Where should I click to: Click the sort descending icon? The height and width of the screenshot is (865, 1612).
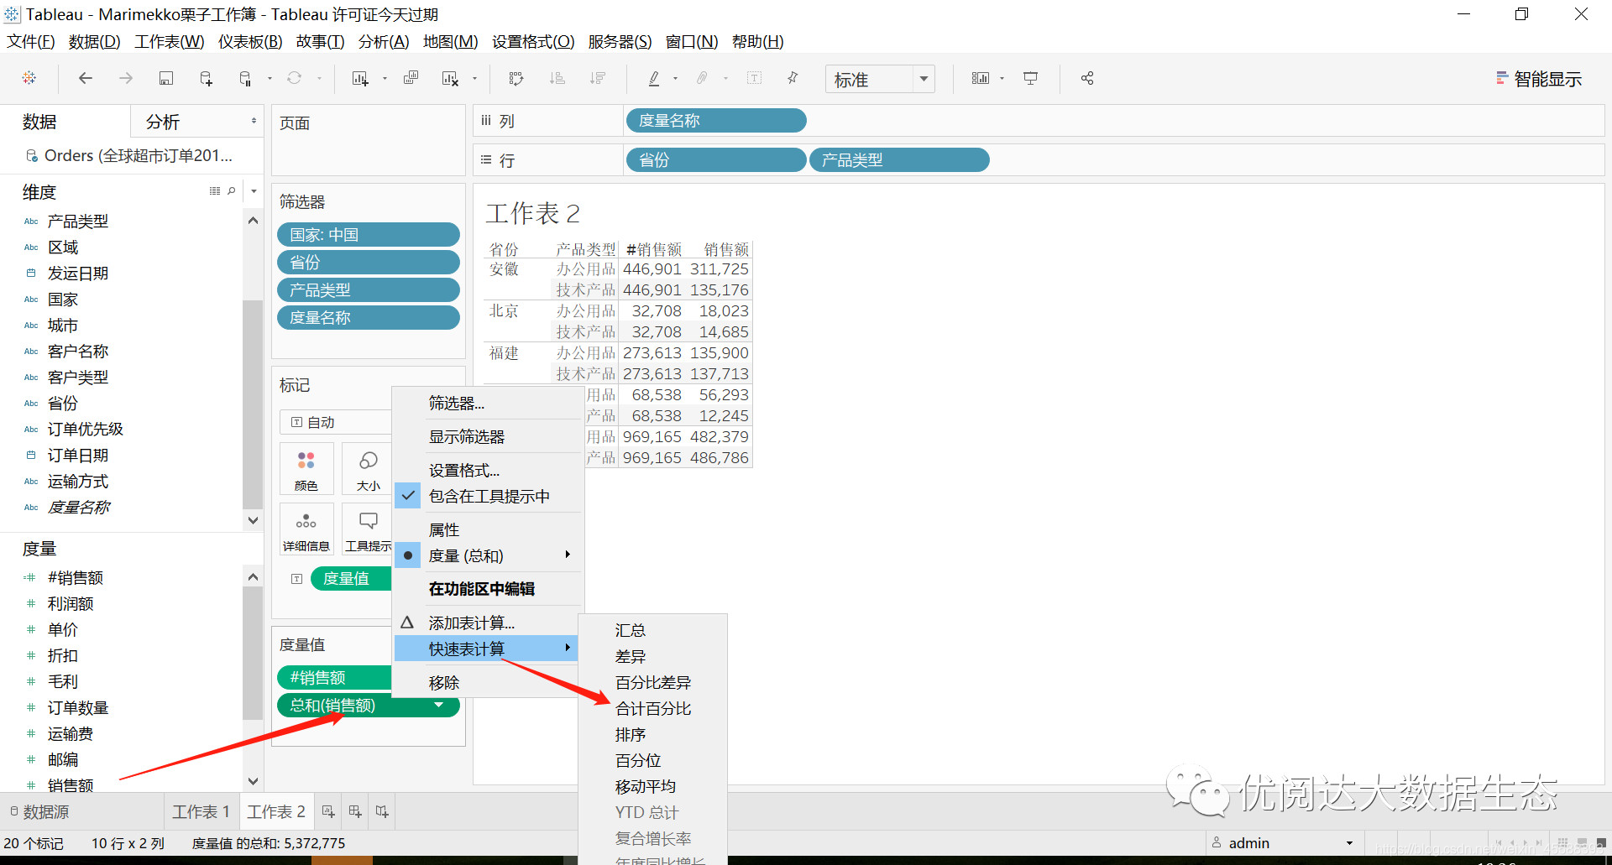click(x=597, y=78)
